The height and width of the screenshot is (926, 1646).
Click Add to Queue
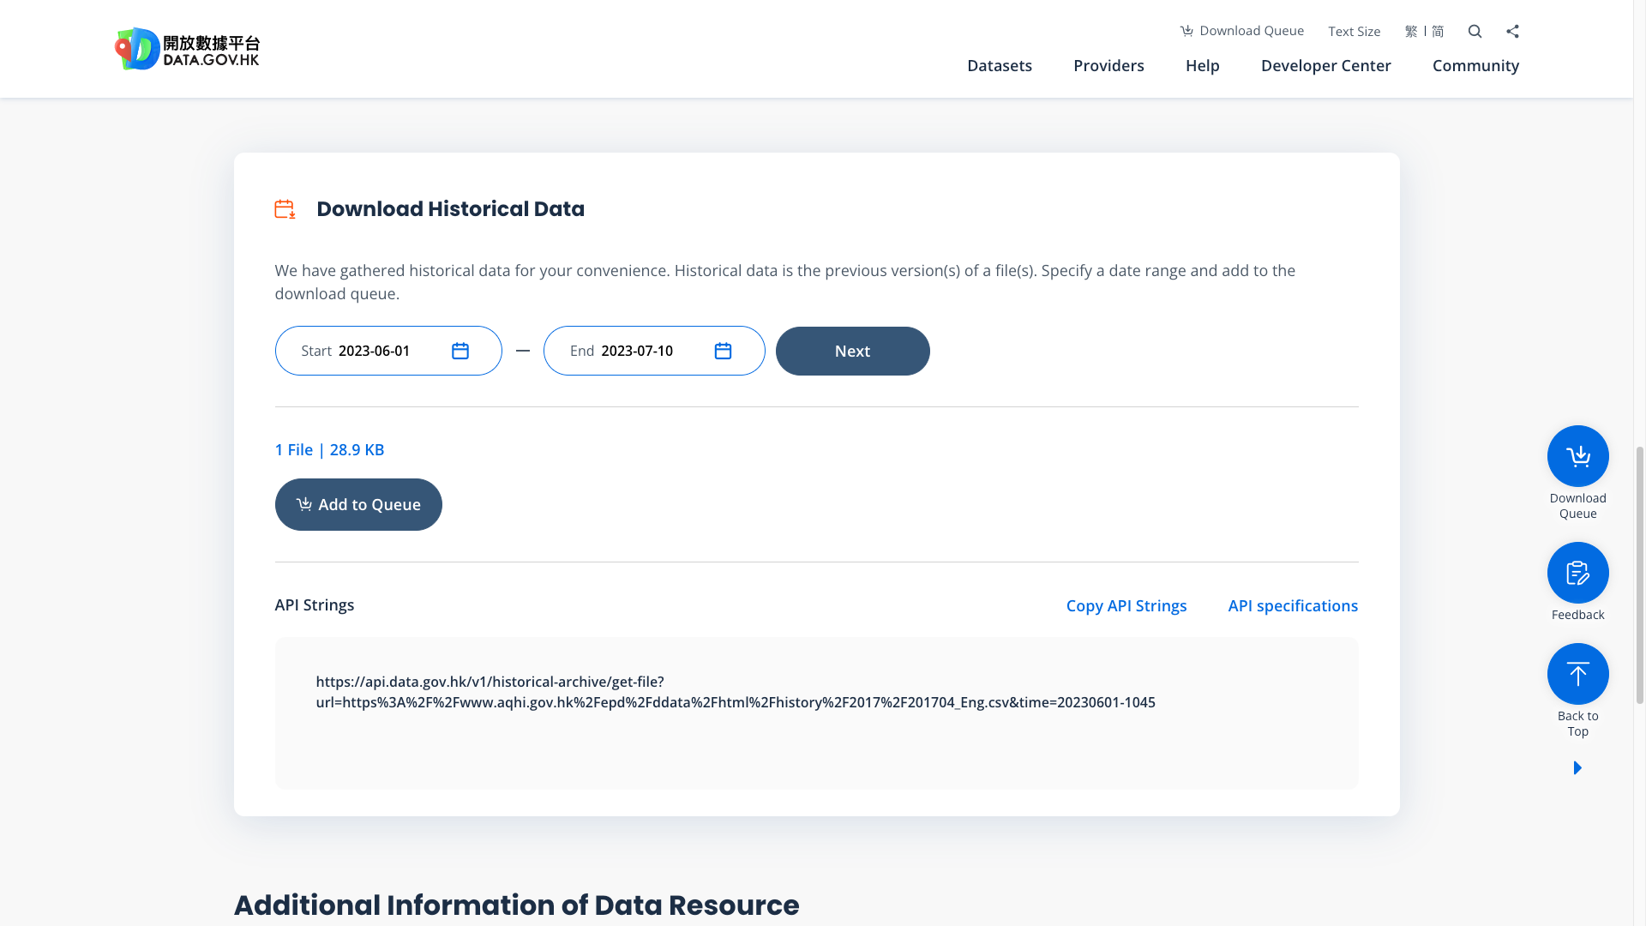coord(358,504)
